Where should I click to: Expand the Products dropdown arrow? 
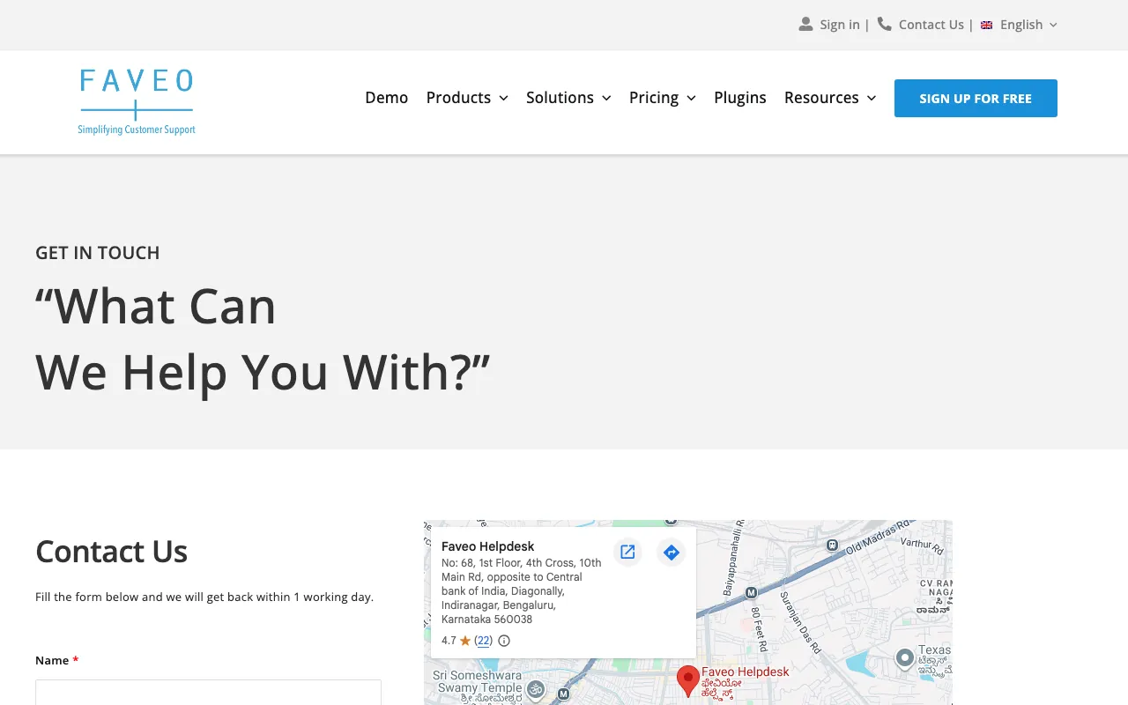click(503, 98)
